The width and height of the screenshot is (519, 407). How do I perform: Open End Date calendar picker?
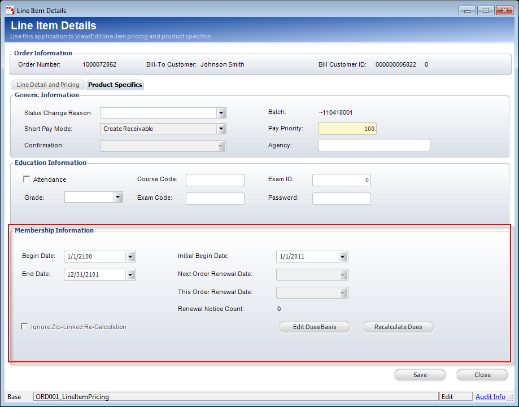click(x=130, y=275)
